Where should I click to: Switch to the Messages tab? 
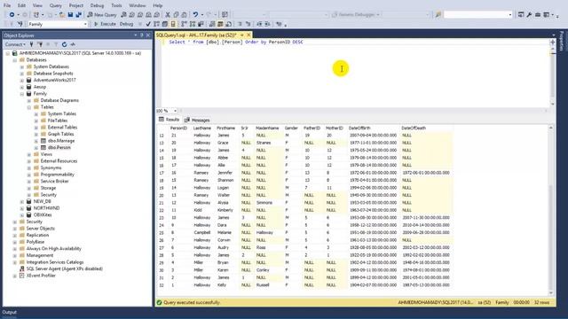[x=197, y=121]
